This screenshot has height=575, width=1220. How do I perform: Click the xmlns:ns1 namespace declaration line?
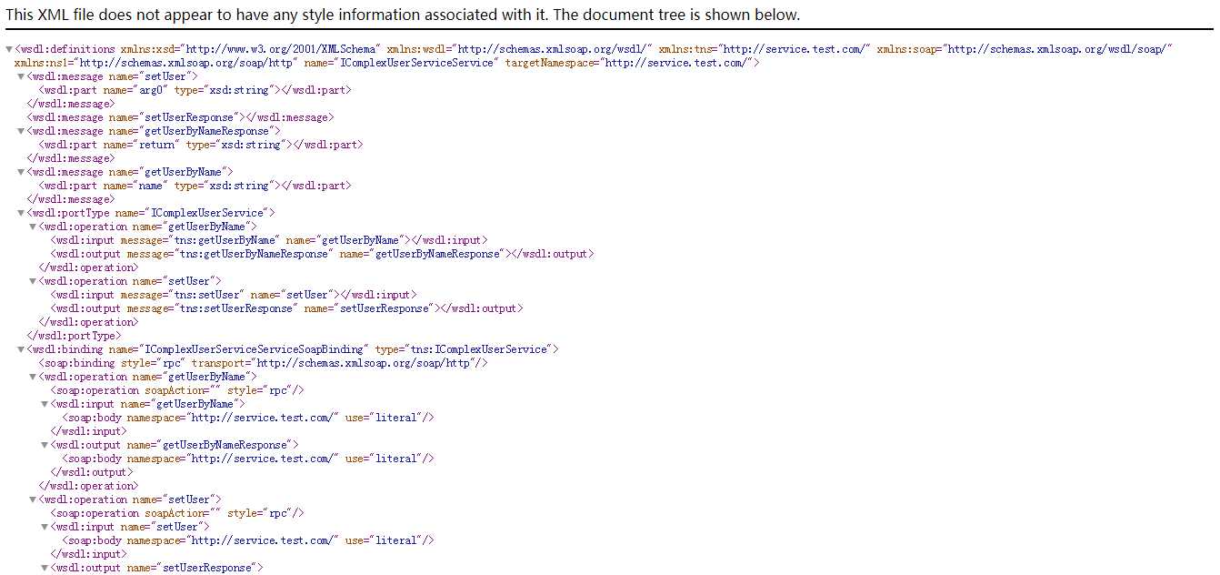pos(386,63)
